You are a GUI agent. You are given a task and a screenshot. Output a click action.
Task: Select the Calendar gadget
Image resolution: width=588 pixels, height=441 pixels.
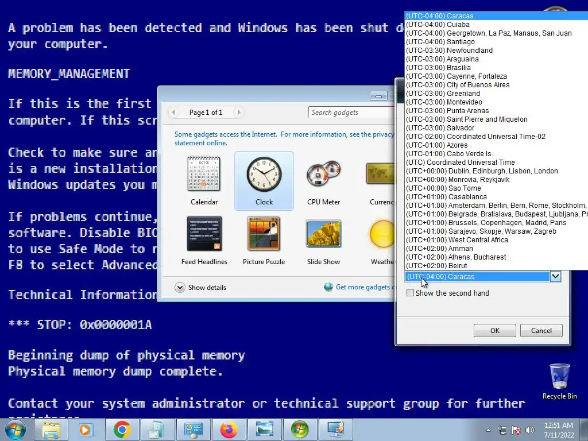point(204,181)
